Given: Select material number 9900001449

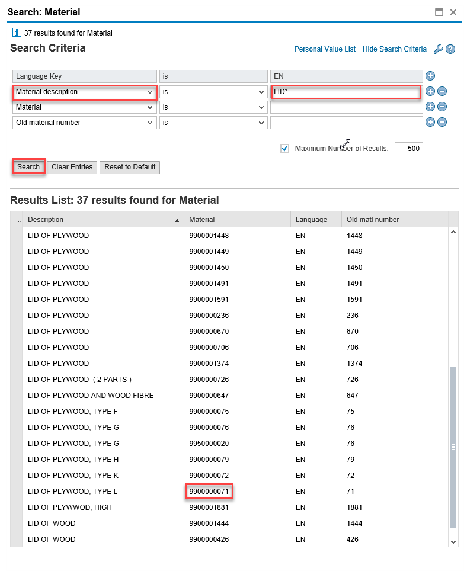Looking at the screenshot, I should (209, 252).
